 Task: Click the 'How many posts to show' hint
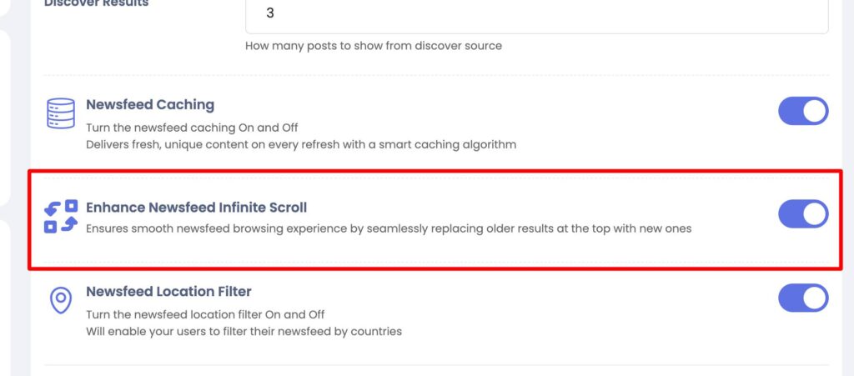[x=374, y=46]
